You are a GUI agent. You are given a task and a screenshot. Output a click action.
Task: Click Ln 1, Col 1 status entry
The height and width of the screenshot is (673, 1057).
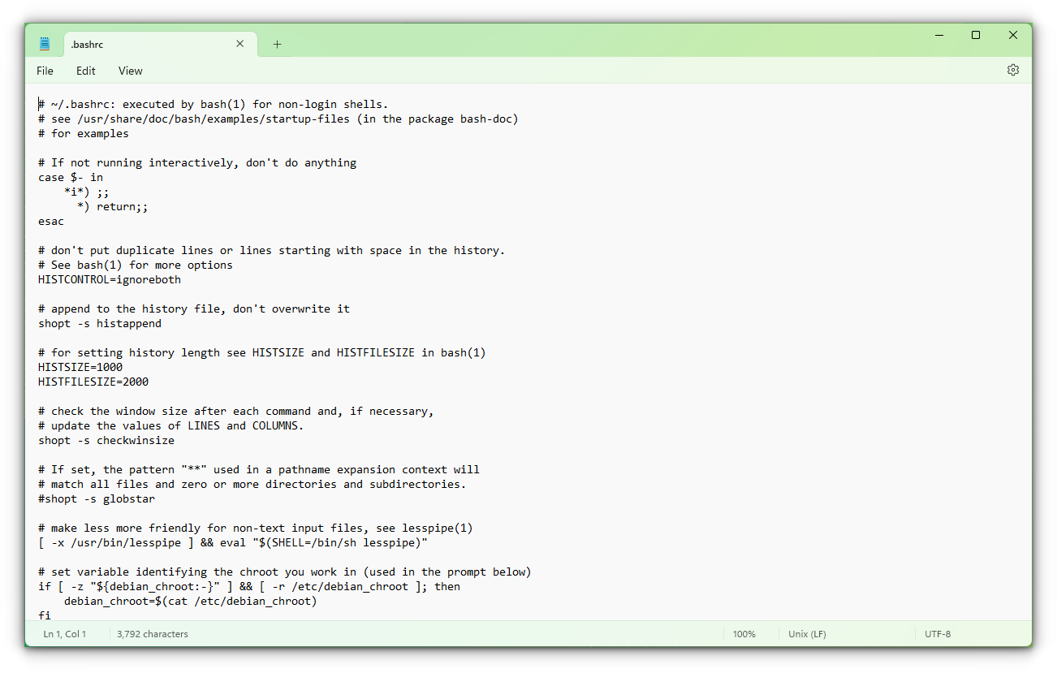tap(64, 634)
